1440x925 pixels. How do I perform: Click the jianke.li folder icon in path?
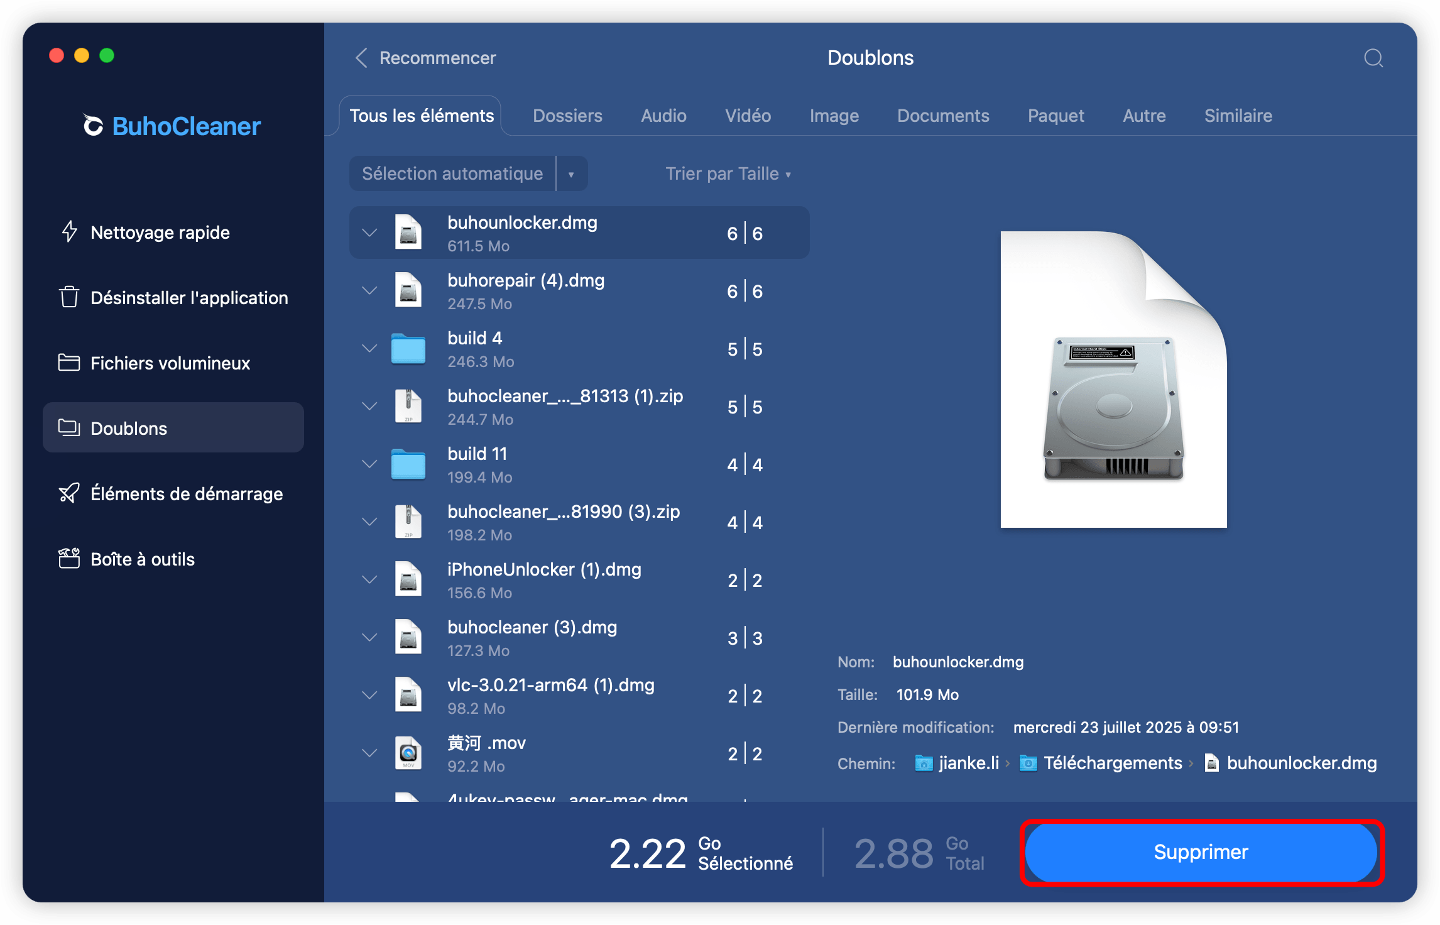click(x=924, y=763)
